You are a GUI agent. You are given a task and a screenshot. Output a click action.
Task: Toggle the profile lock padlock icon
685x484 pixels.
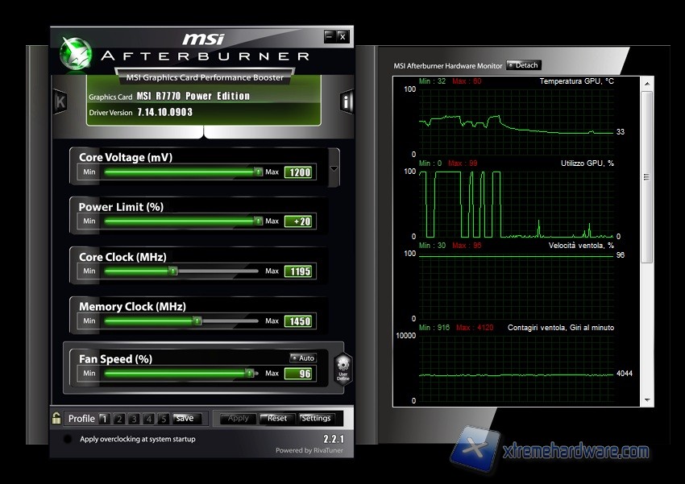pyautogui.click(x=56, y=418)
